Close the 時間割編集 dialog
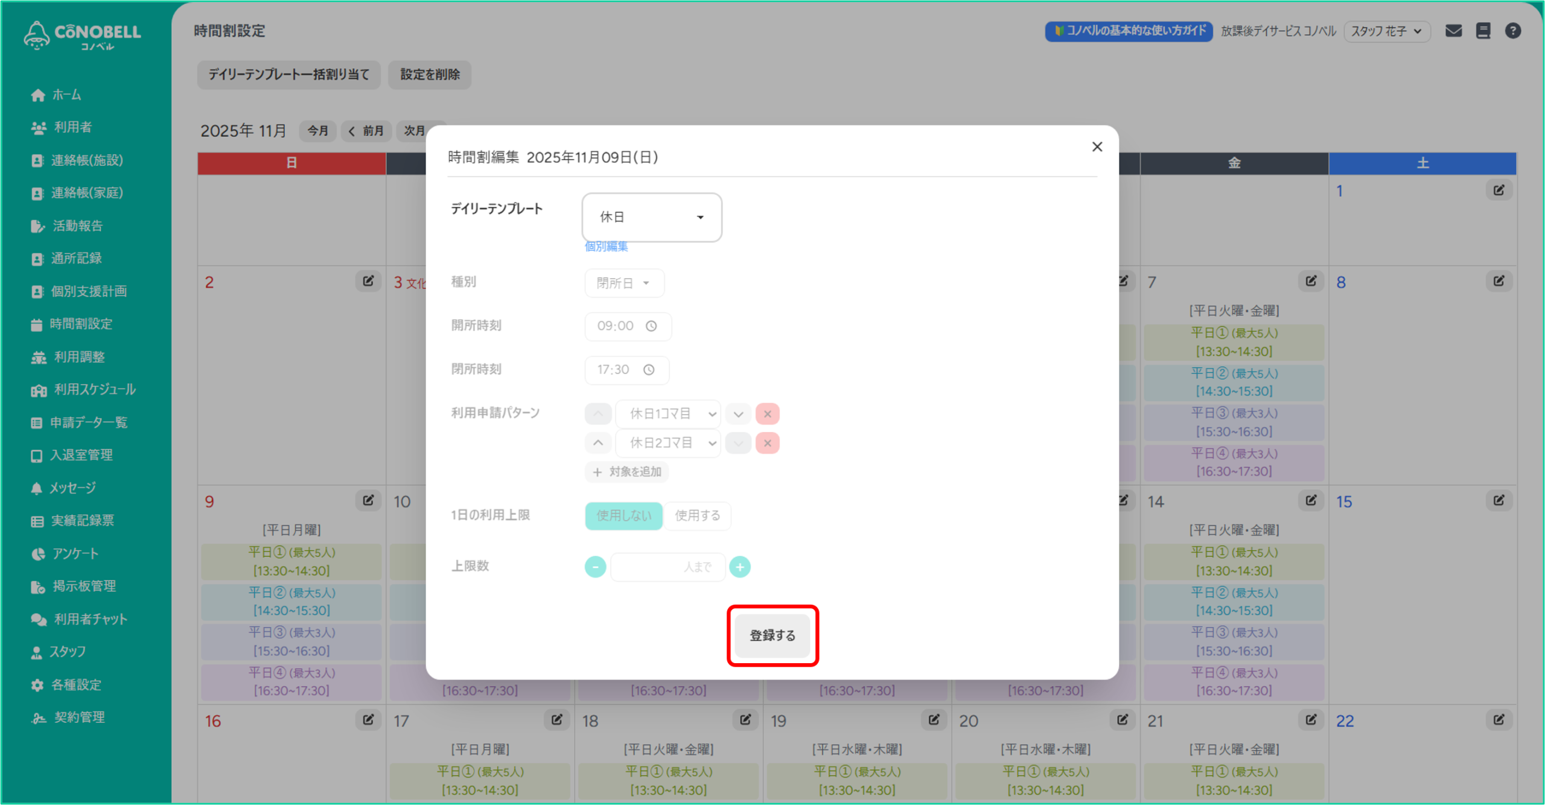This screenshot has height=805, width=1545. pos(1097,147)
